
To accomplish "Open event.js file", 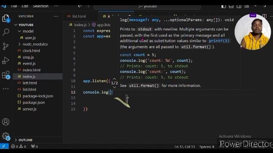I will (x=29, y=64).
